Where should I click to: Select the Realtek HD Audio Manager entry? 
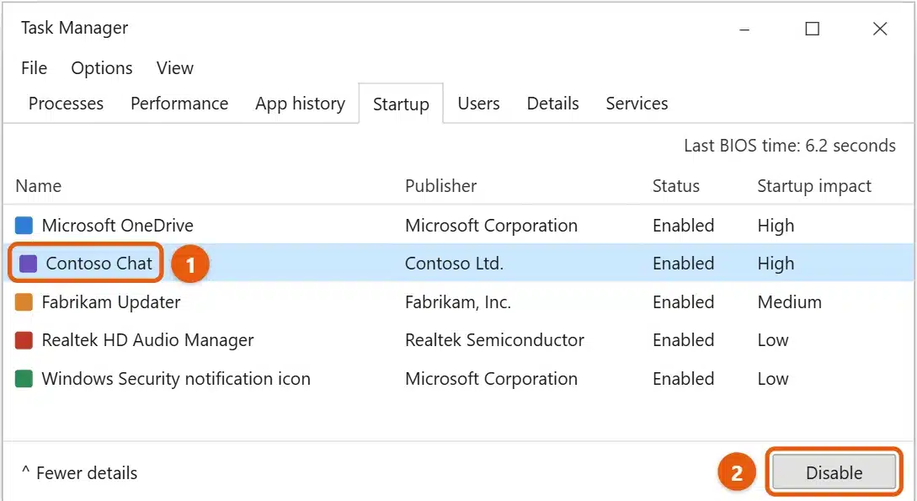(148, 340)
